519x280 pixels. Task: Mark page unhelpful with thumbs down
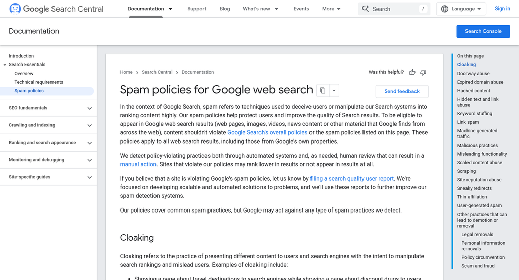423,72
